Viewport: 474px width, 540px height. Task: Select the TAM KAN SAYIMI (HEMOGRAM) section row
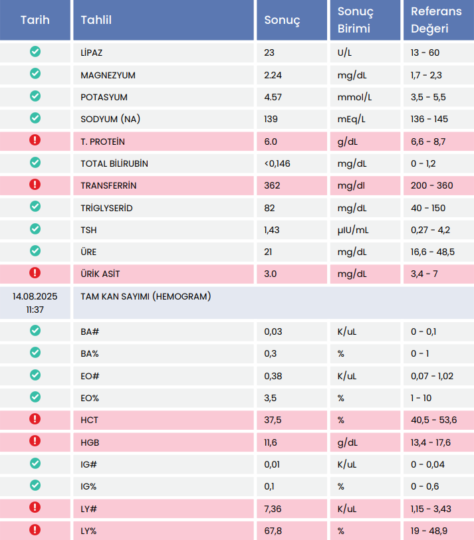tap(146, 297)
